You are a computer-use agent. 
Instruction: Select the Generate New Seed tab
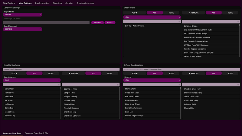click(12, 133)
